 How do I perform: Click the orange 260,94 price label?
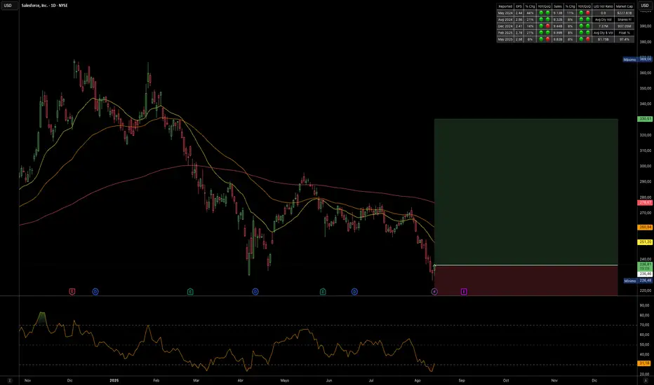tap(646, 227)
